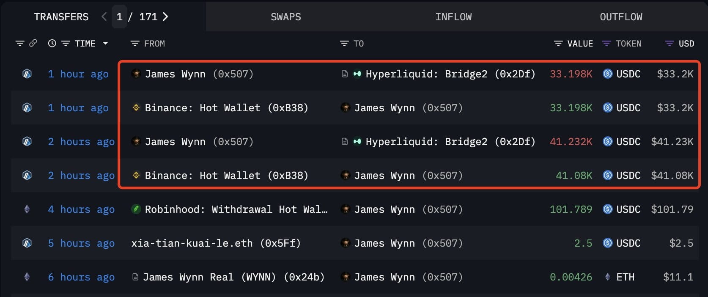Click the USDC token icon in first row
Image resolution: width=708 pixels, height=297 pixels.
pyautogui.click(x=608, y=74)
